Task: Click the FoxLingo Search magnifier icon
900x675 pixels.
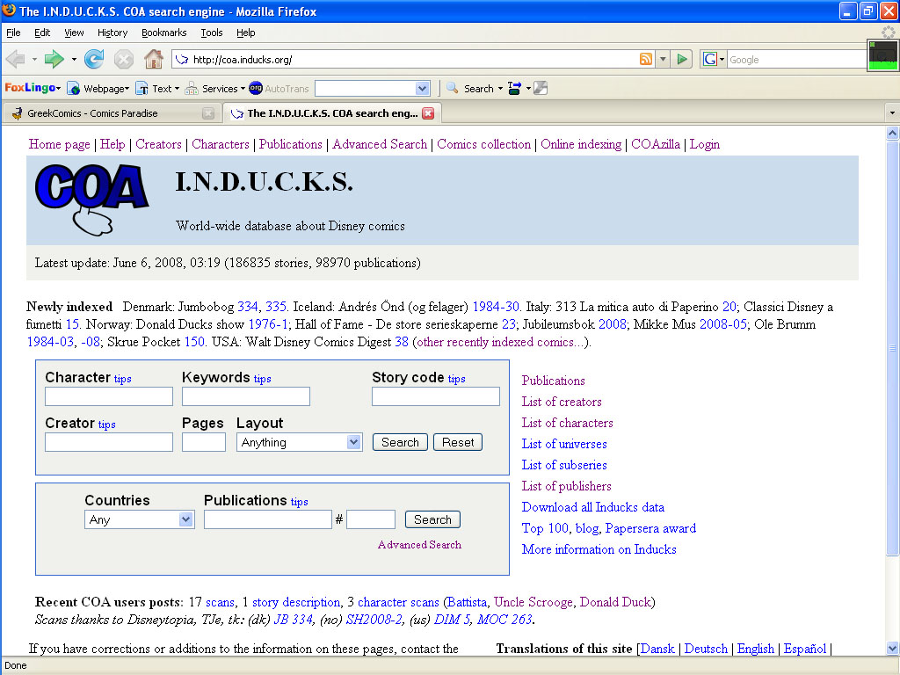Action: (453, 88)
